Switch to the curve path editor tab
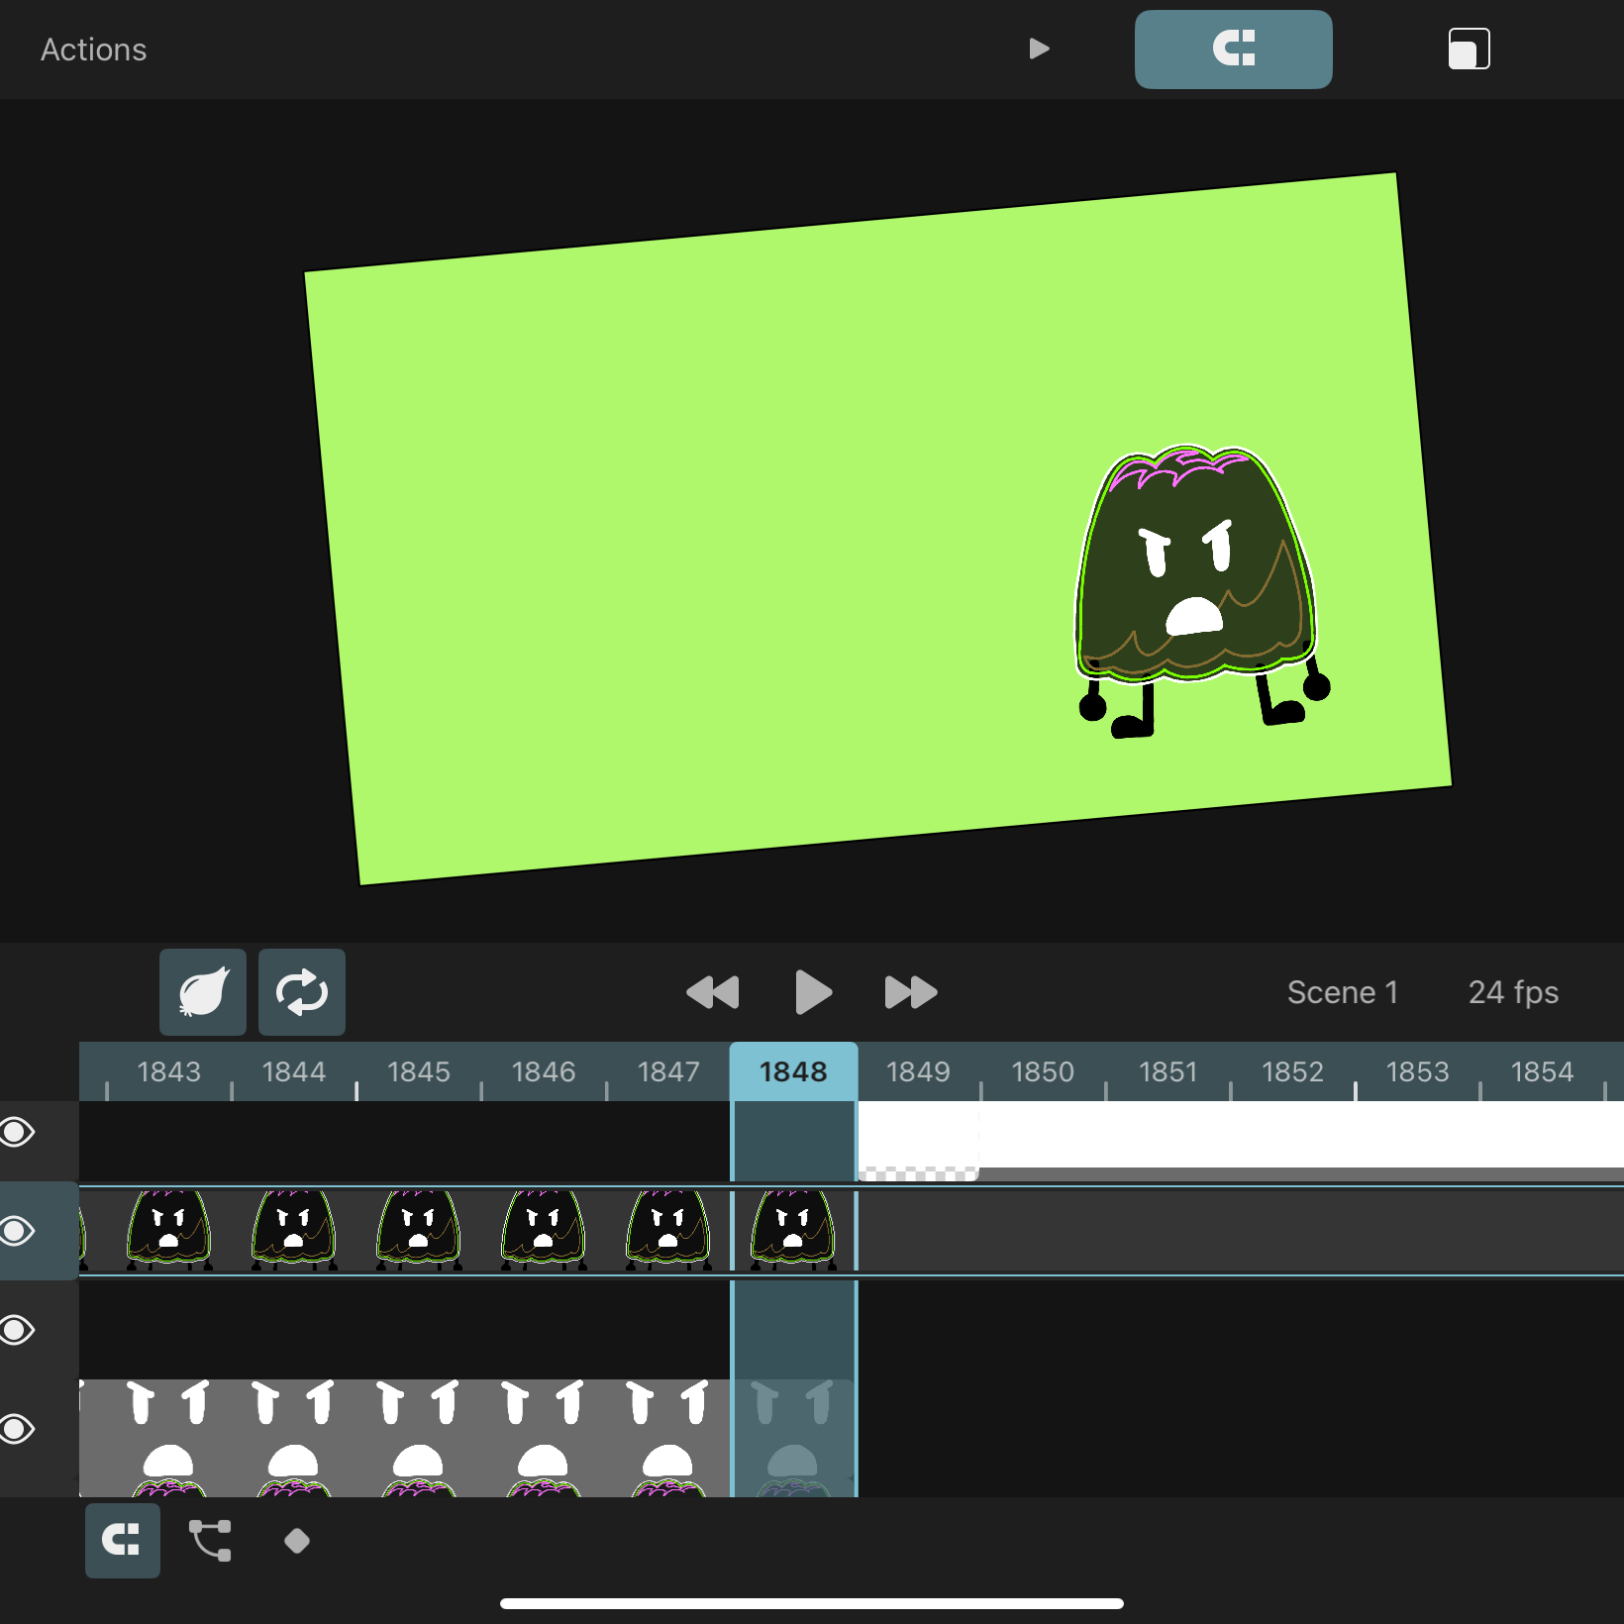Image resolution: width=1624 pixels, height=1624 pixels. (210, 1541)
